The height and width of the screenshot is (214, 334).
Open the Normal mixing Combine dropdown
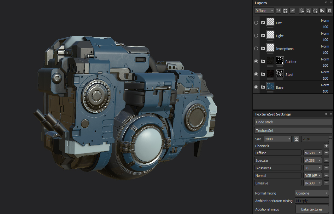[312, 193]
